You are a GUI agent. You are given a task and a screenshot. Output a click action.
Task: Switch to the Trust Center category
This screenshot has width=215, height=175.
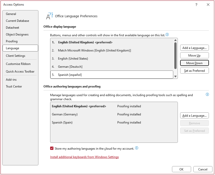[x=14, y=86]
